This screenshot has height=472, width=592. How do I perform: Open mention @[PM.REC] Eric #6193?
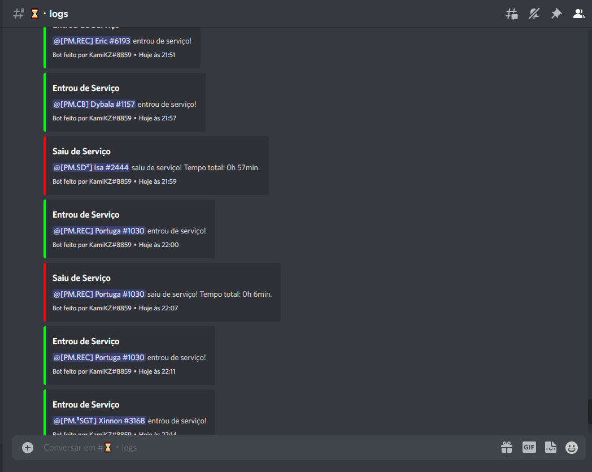93,41
